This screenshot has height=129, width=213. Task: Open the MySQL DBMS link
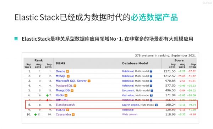(61, 76)
